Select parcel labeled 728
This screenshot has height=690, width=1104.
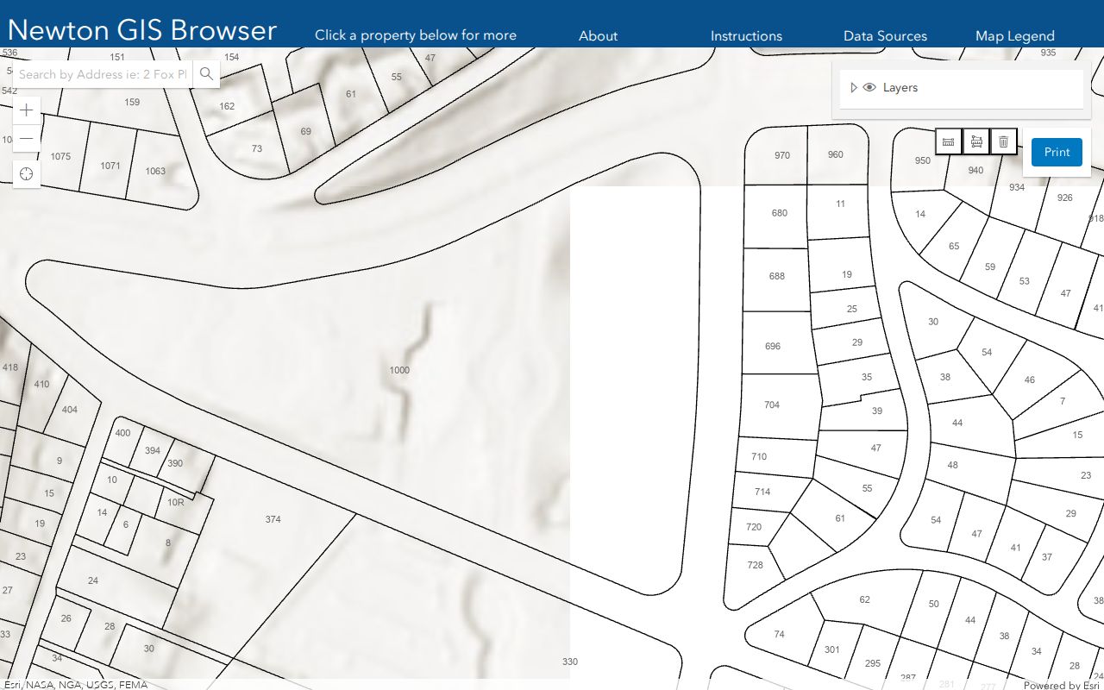point(756,565)
